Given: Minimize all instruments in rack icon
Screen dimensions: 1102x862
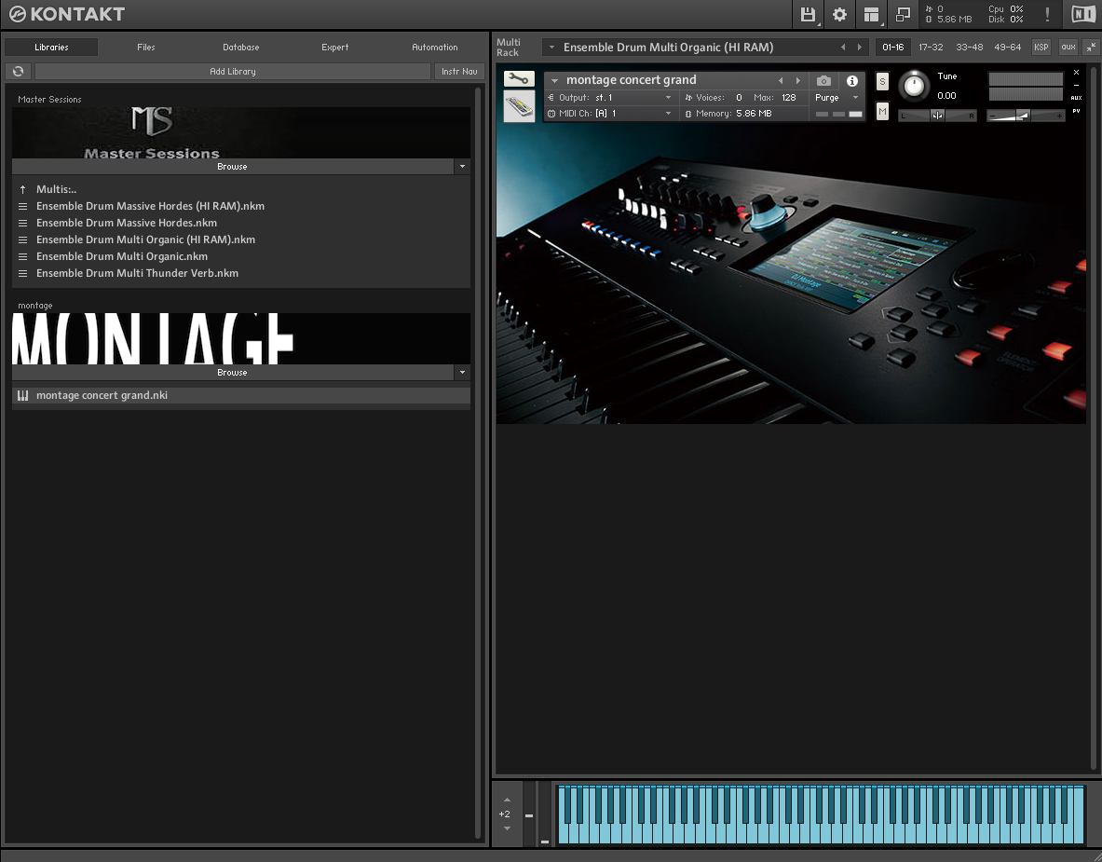Looking at the screenshot, I should (1091, 48).
